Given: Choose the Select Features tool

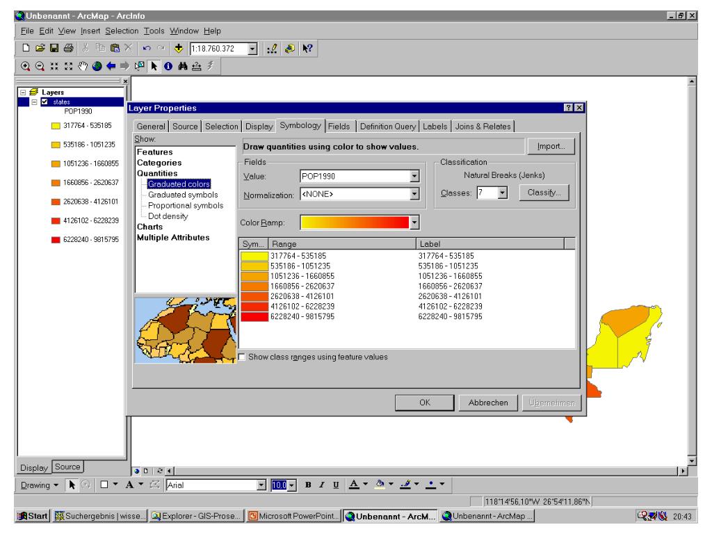Looking at the screenshot, I should (139, 66).
